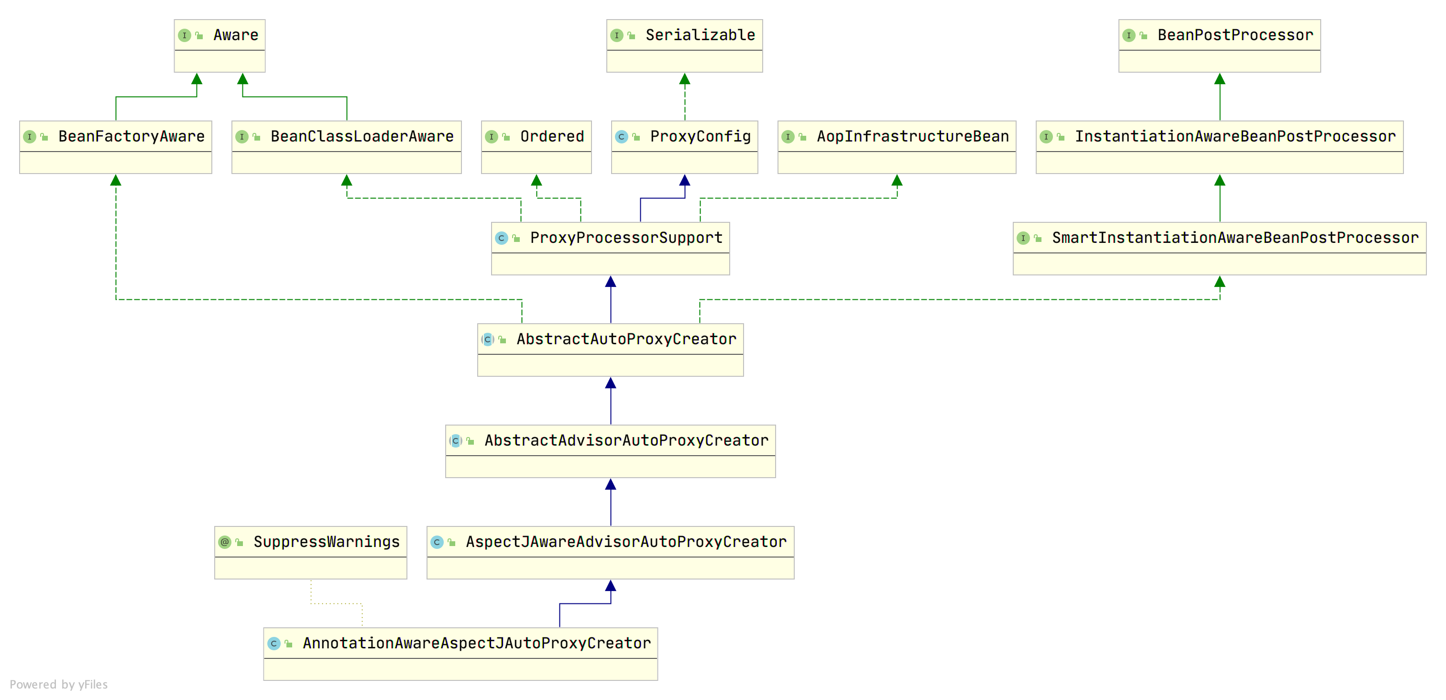Select the ProxyProcessorSupport node label
The image size is (1446, 700).
pos(626,239)
